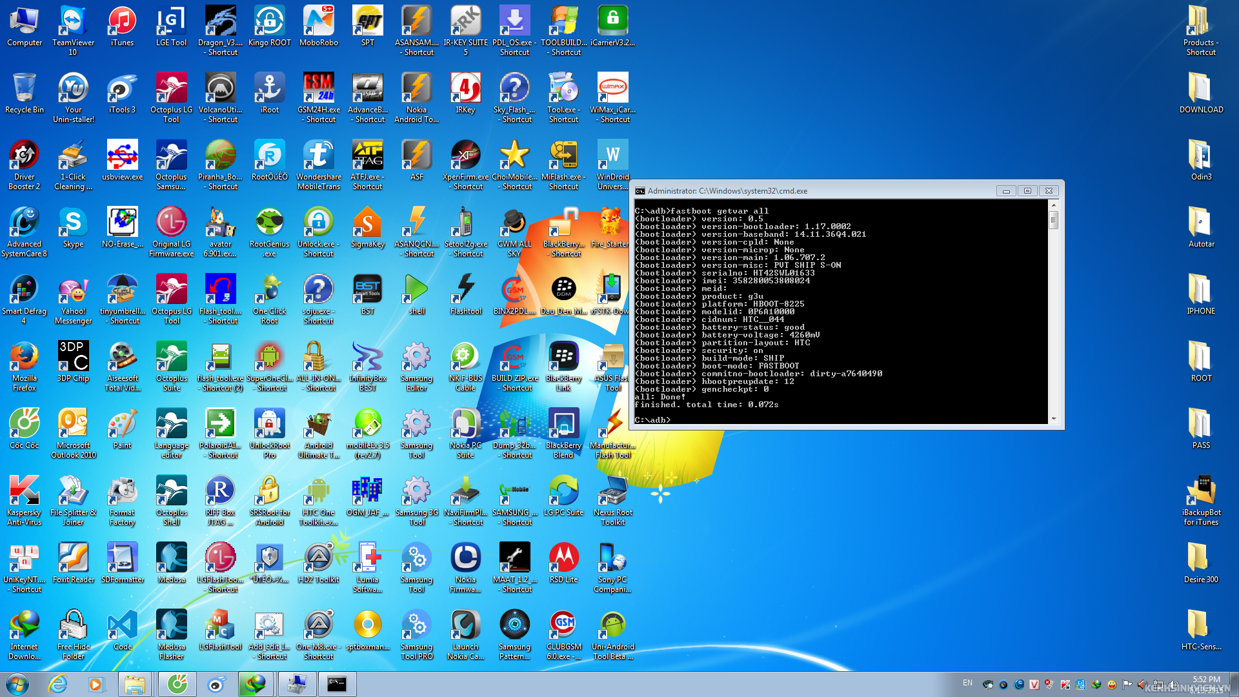Image resolution: width=1239 pixels, height=697 pixels.
Task: Open the SDFormatter desktop icon
Action: pos(122,563)
